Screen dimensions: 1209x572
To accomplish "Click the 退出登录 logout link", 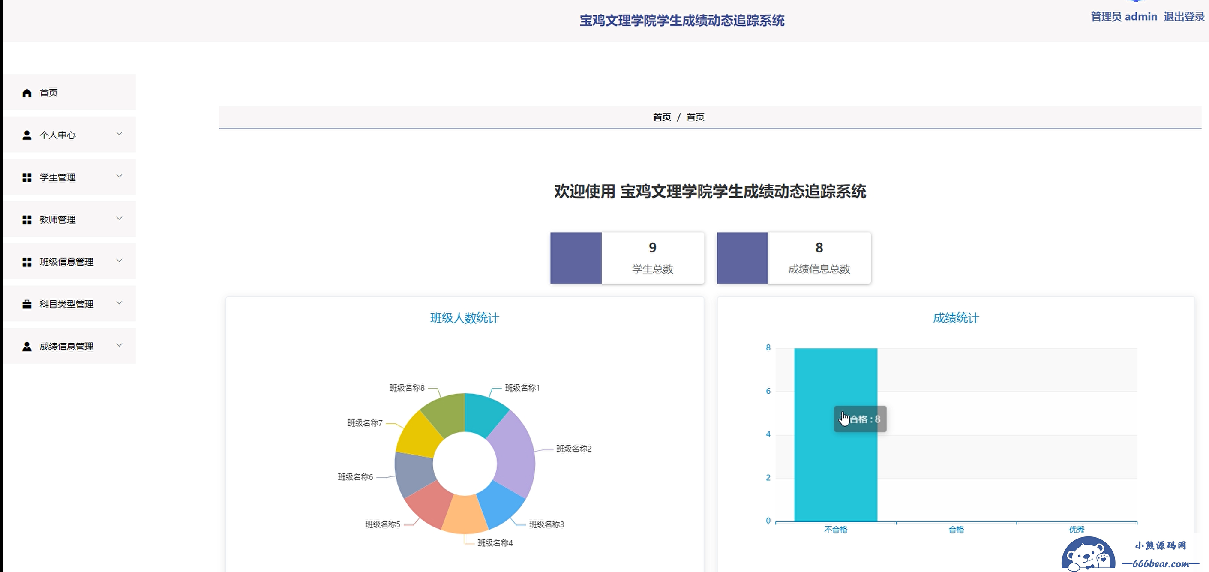I will click(1183, 17).
